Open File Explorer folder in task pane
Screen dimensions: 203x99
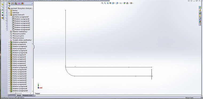[200, 16]
